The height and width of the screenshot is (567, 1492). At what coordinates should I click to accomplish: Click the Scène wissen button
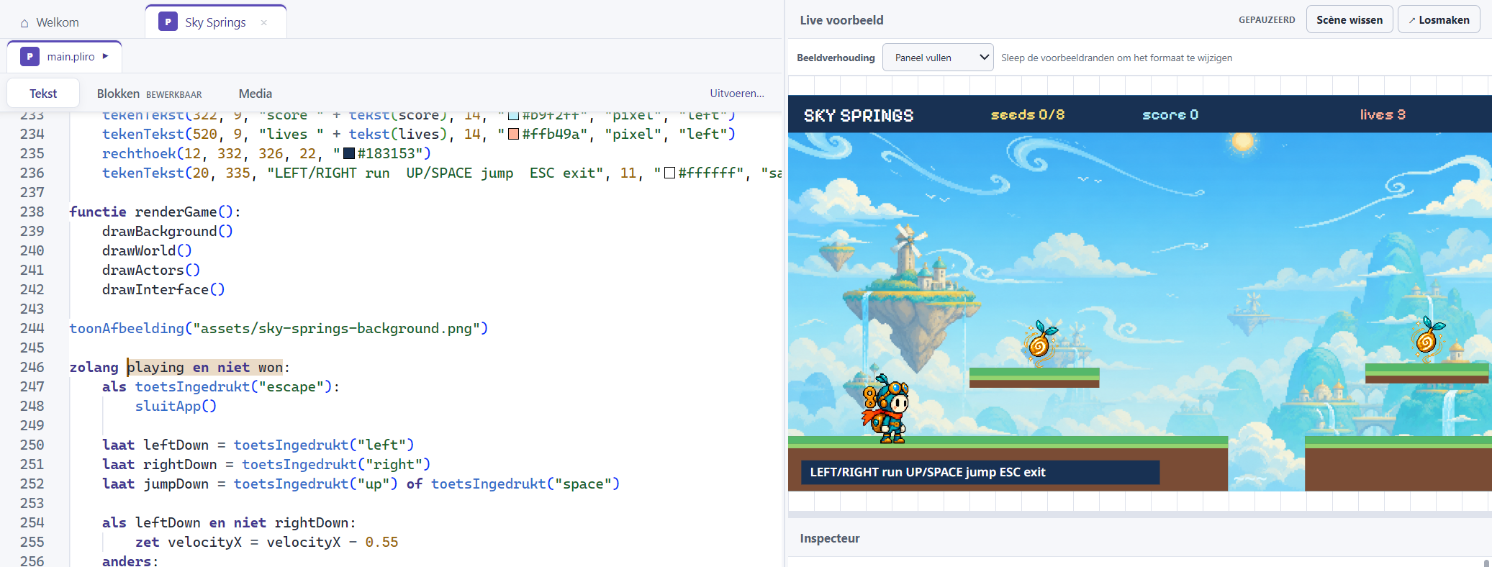(x=1349, y=20)
